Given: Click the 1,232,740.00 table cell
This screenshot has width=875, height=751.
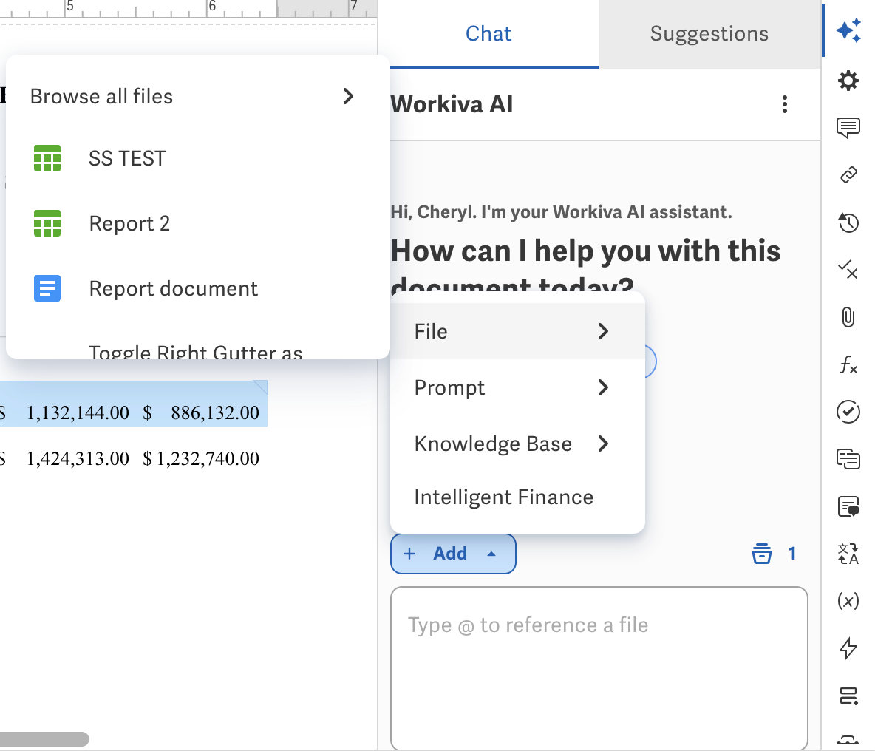Looking at the screenshot, I should point(208,458).
